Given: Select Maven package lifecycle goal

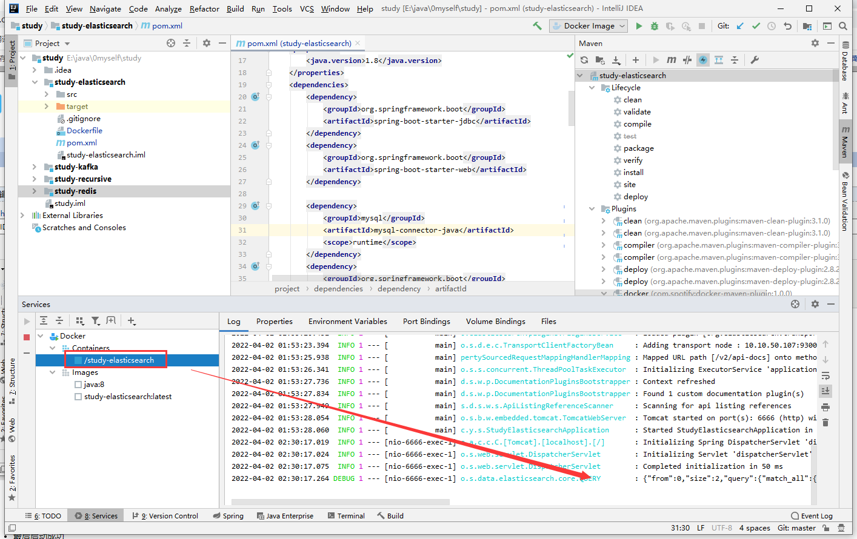Looking at the screenshot, I should point(639,148).
